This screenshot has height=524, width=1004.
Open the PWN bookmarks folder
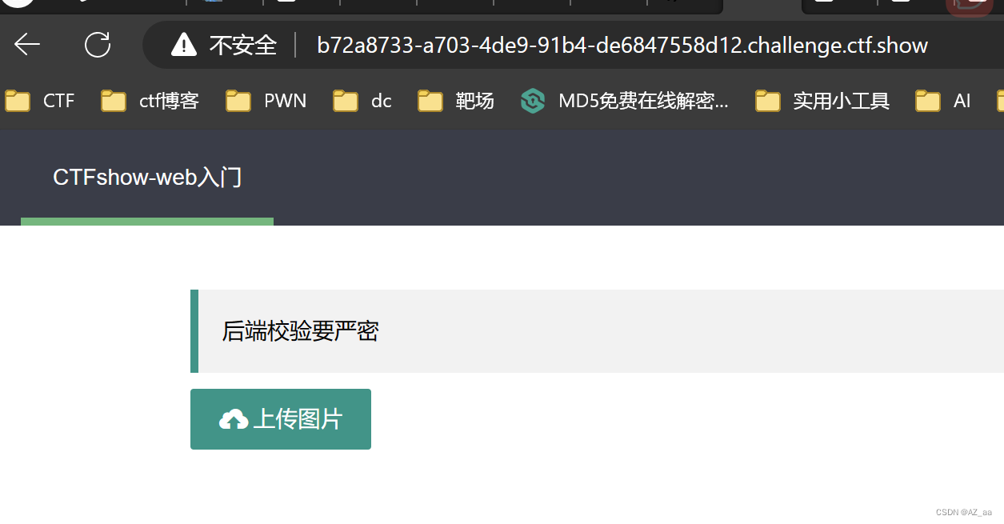[266, 101]
